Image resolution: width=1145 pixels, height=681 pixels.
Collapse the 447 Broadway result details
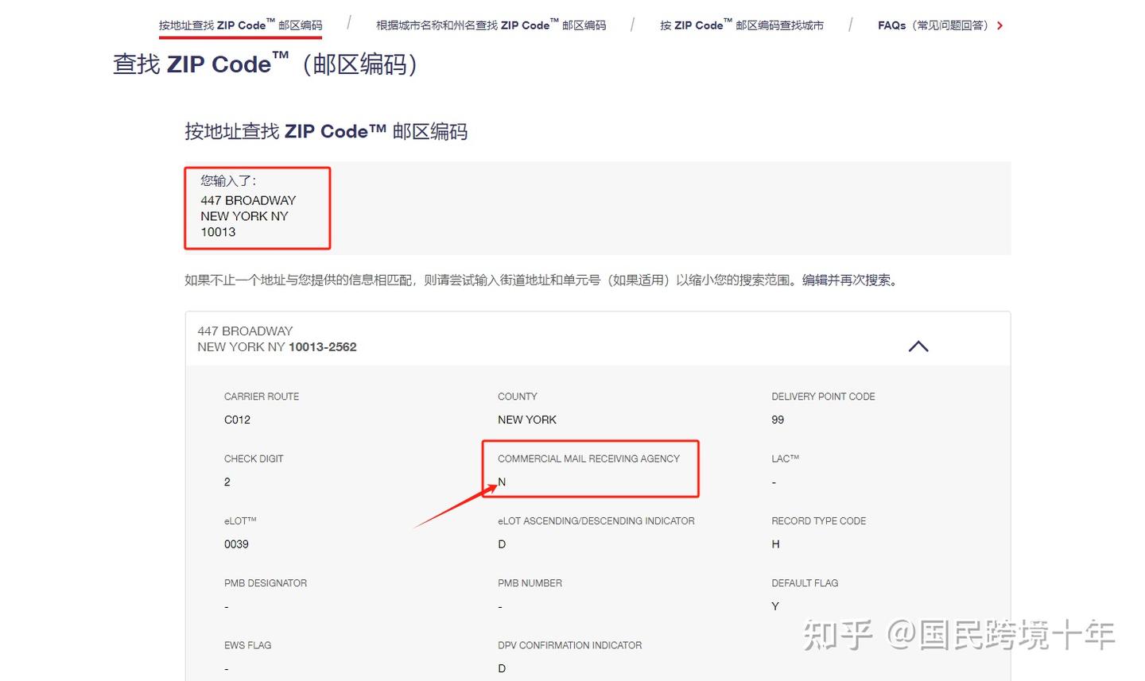[x=918, y=346]
